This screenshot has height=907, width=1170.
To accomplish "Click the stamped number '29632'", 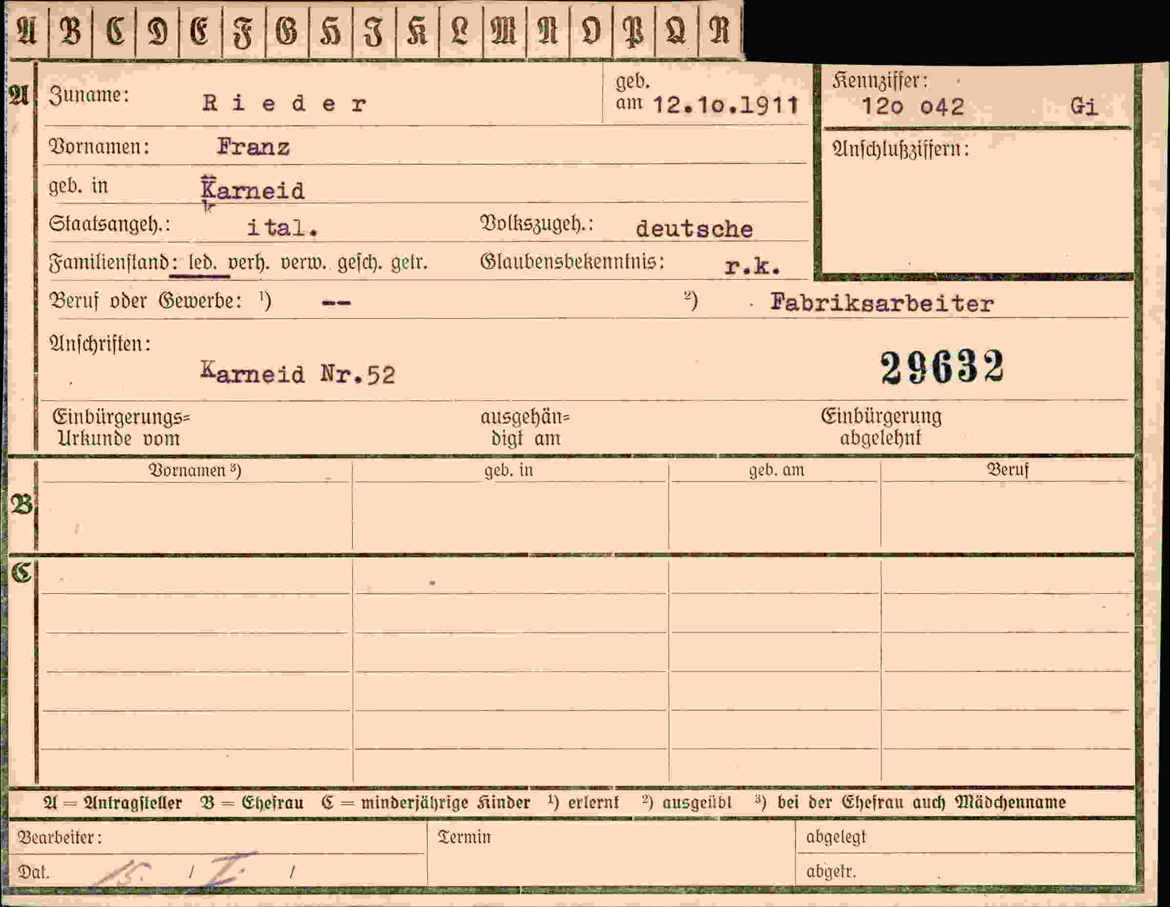I will coord(942,367).
